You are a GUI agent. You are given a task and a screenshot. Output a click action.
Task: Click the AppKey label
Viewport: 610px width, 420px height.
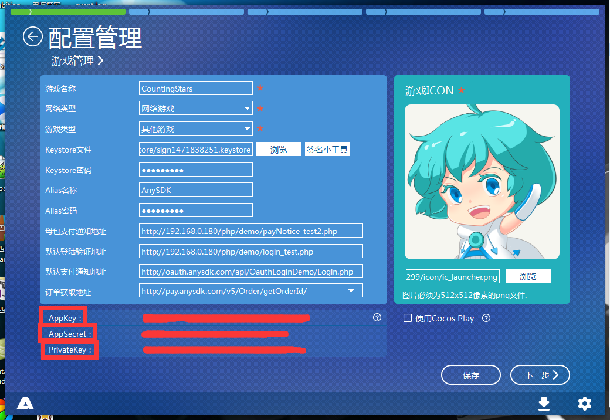(x=65, y=318)
